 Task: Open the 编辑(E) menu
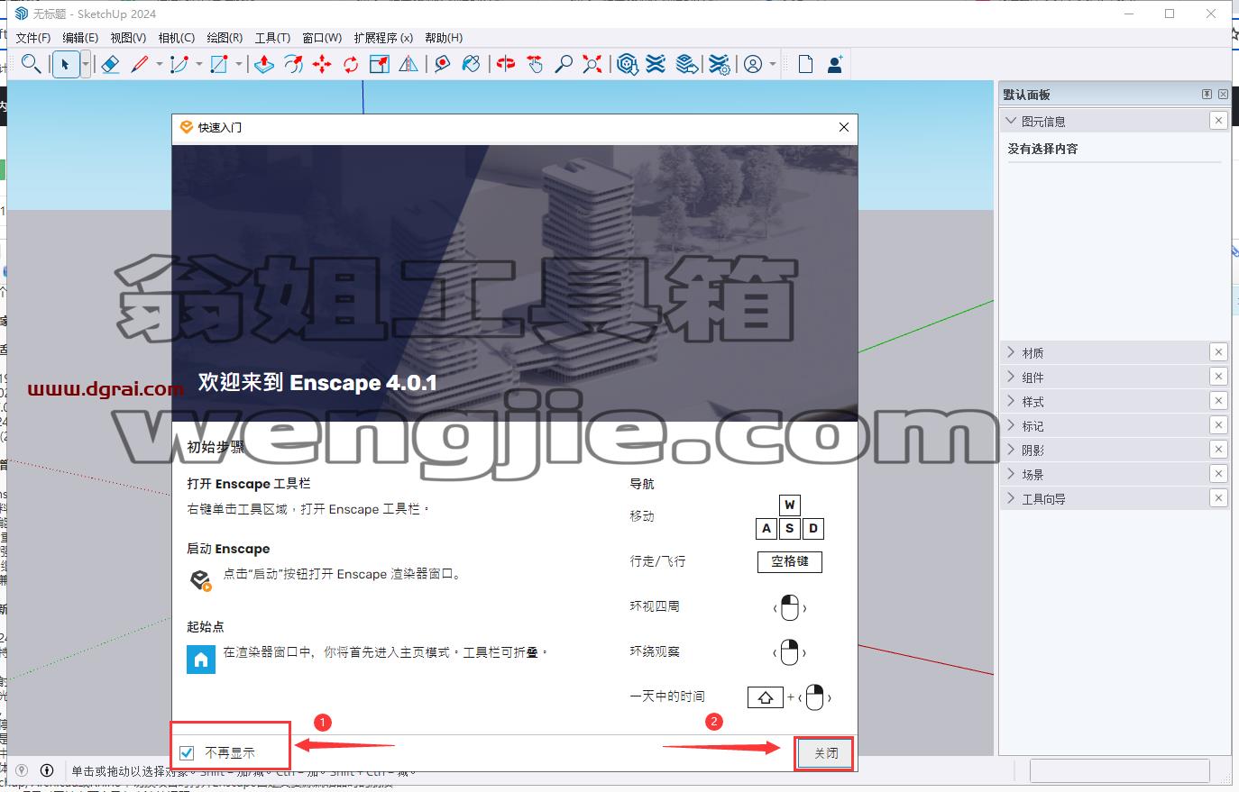[80, 37]
